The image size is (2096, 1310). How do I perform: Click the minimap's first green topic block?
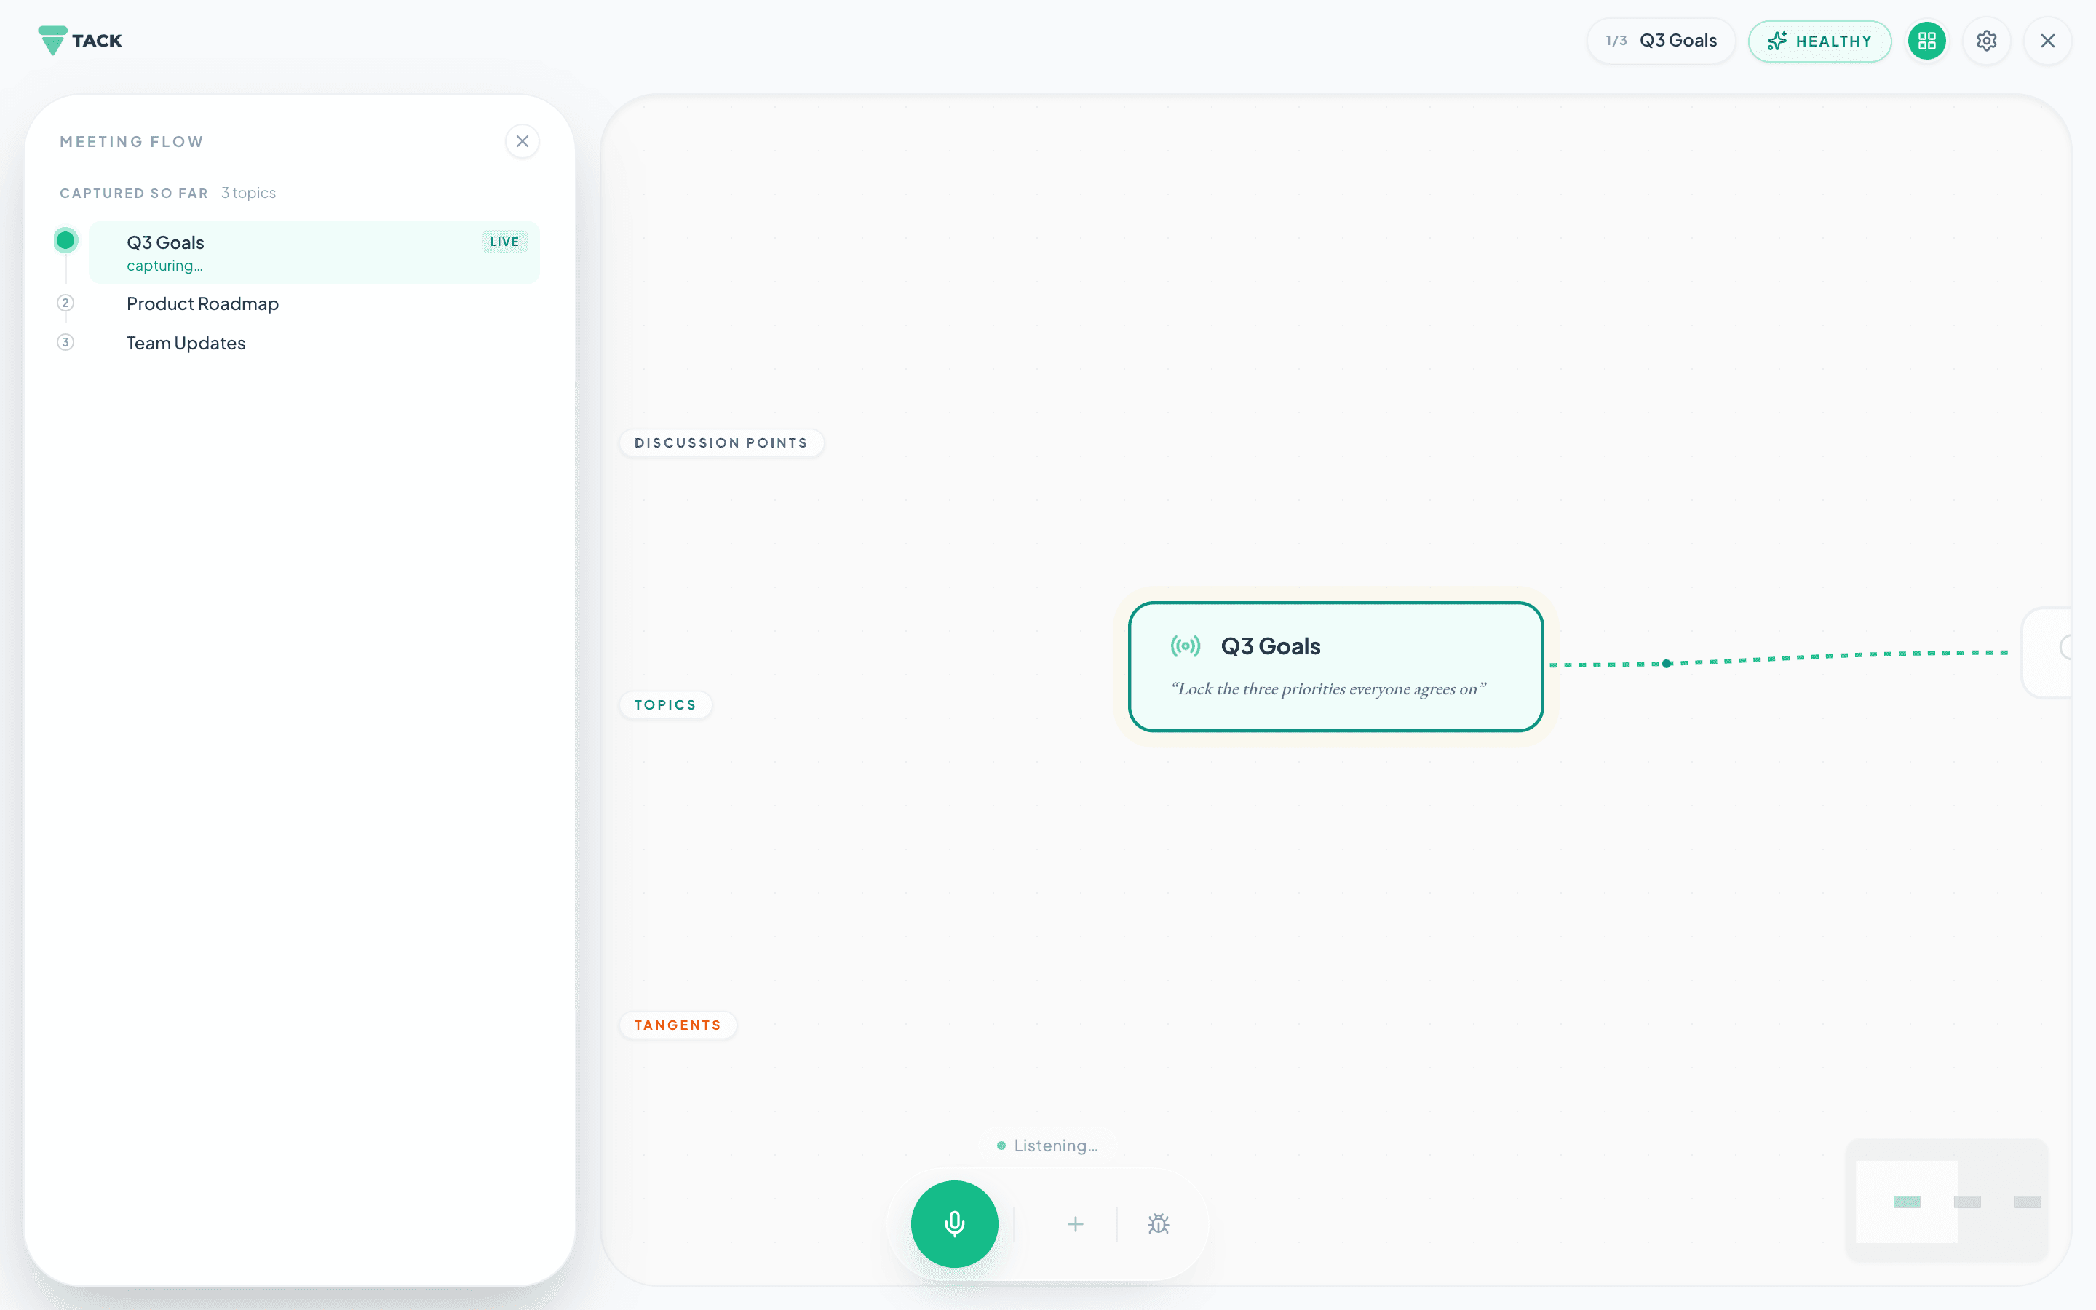click(1906, 1202)
